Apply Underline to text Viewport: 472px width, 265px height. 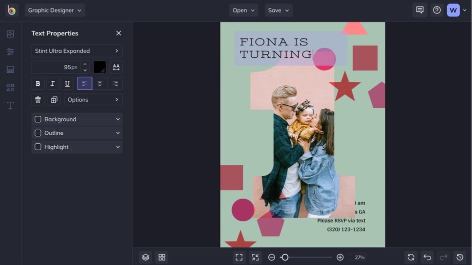(67, 83)
